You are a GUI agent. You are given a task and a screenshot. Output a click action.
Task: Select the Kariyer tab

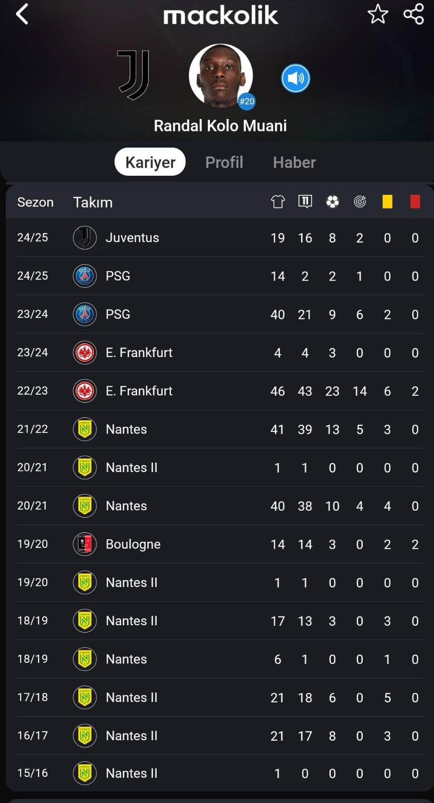(150, 162)
